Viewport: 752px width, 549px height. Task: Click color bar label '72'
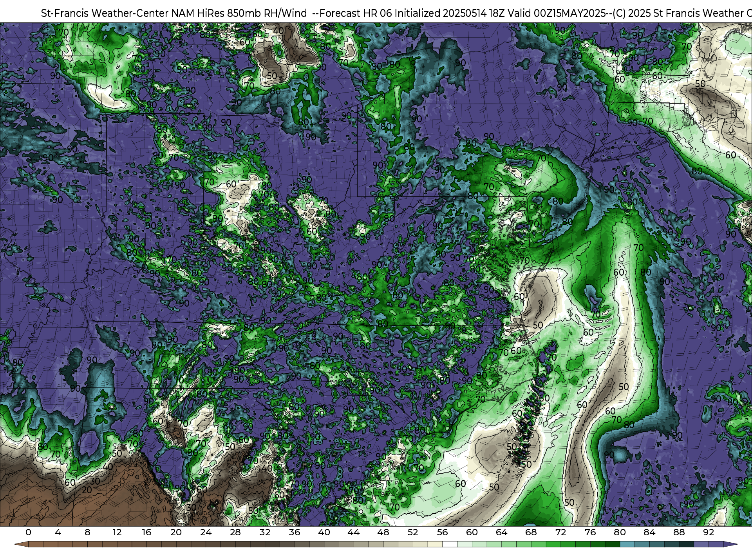pyautogui.click(x=560, y=532)
